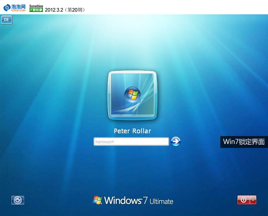
Task: Click the Peter Rollar user name
Action: [132, 131]
